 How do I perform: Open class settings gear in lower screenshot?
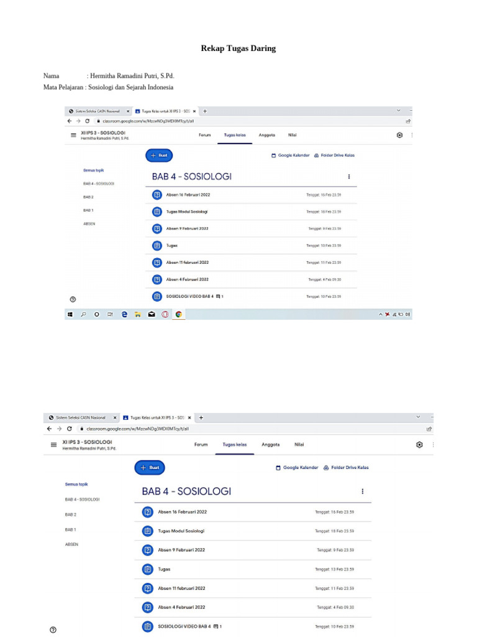[419, 445]
